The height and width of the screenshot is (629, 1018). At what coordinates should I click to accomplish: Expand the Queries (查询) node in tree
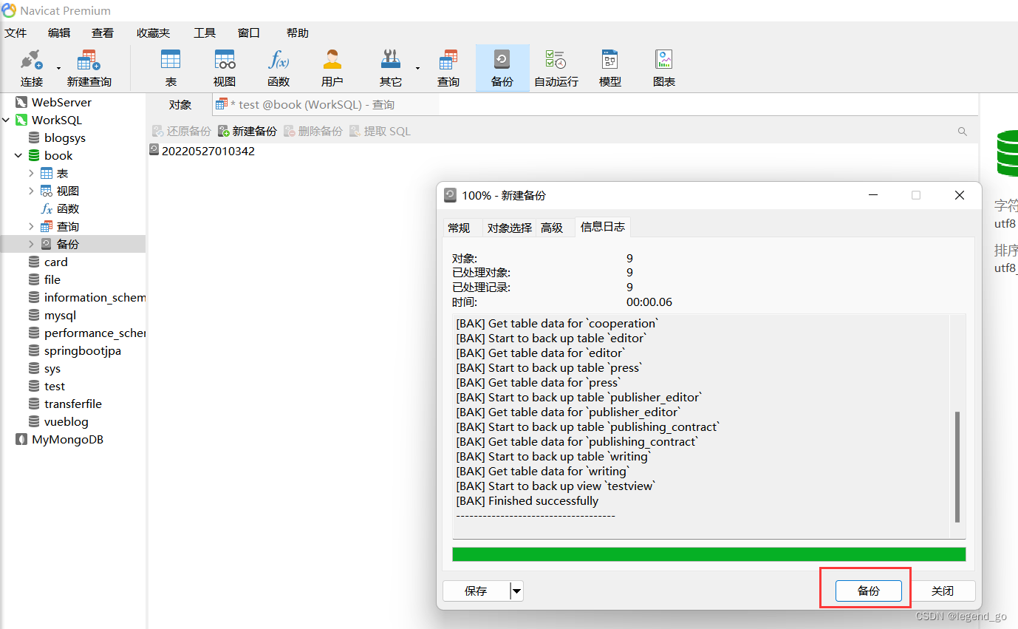coord(31,226)
